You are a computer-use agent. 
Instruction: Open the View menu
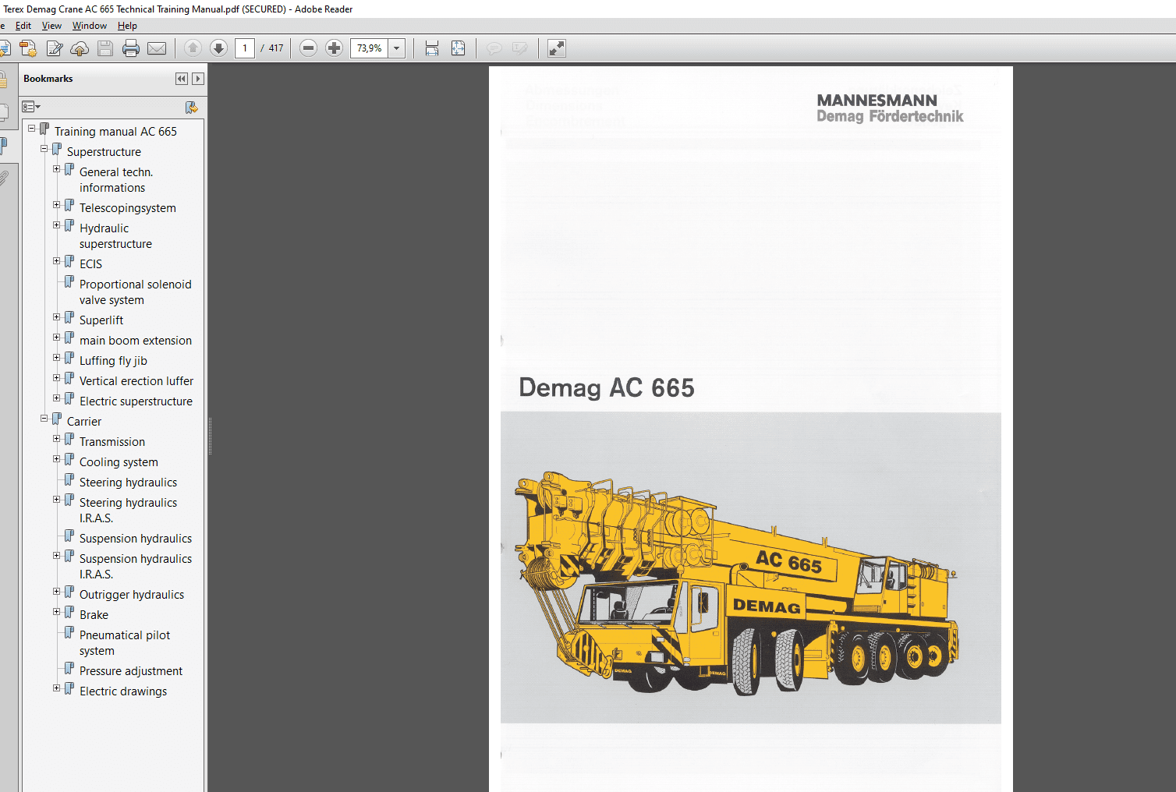click(51, 25)
